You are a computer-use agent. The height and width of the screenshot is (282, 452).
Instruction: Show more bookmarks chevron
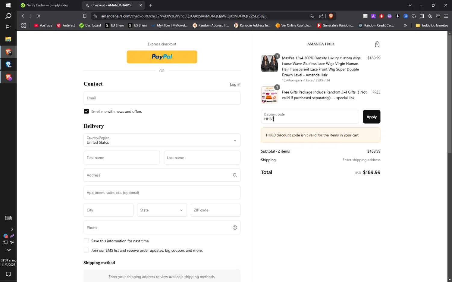pyautogui.click(x=405, y=26)
